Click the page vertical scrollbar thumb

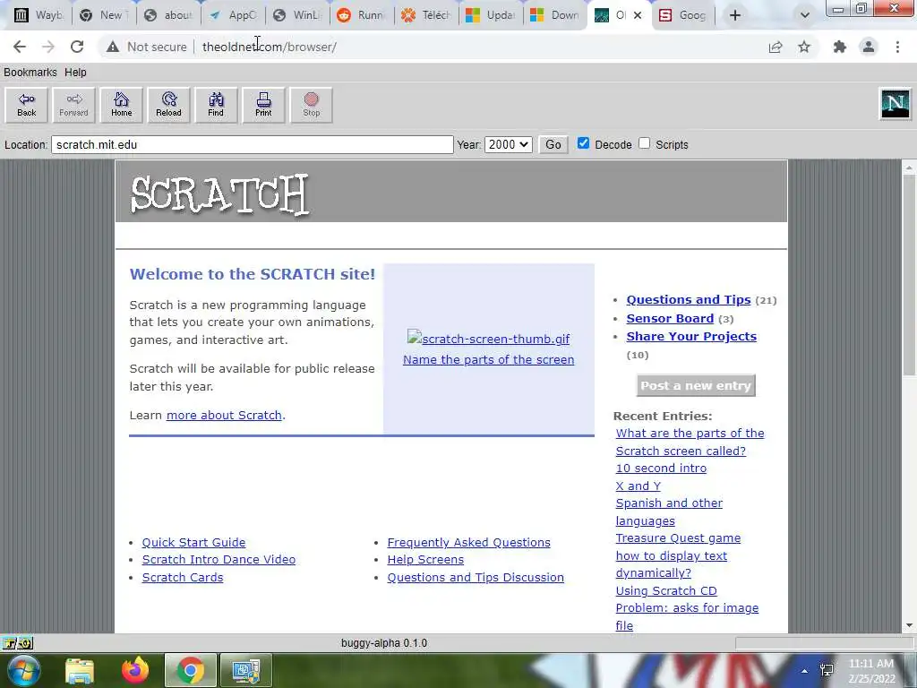909,275
